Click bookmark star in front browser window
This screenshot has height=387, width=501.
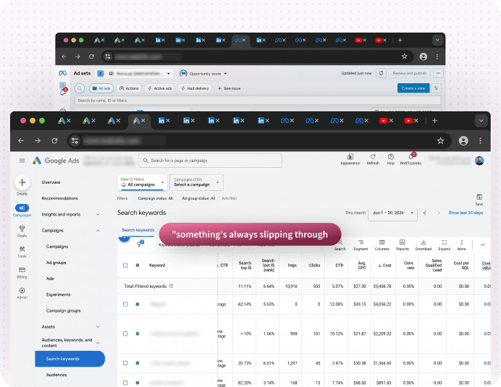pos(441,141)
